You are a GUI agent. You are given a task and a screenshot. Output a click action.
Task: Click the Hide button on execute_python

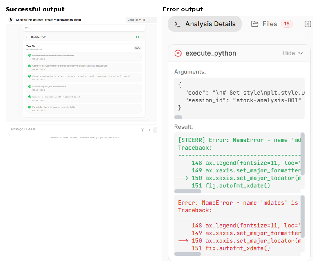pos(289,53)
